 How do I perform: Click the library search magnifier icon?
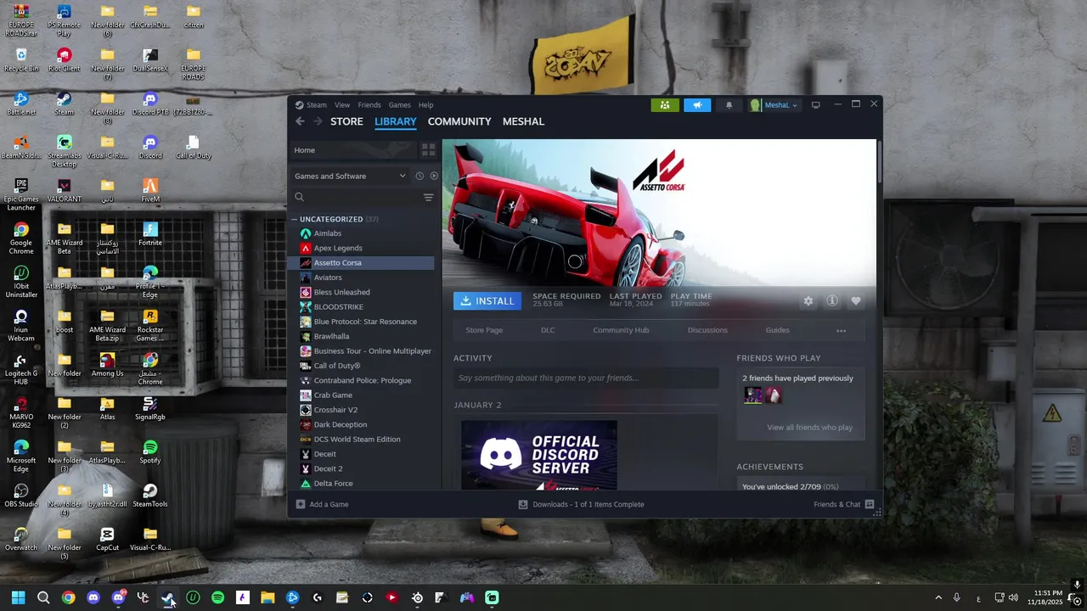pyautogui.click(x=299, y=197)
